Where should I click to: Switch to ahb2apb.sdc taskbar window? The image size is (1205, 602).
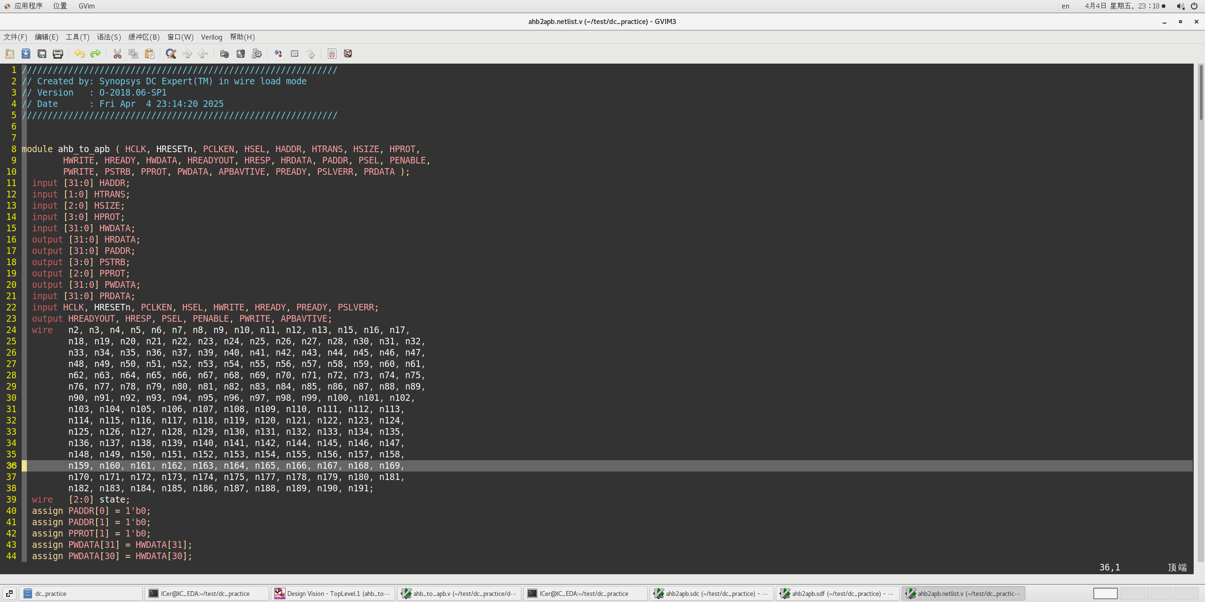[x=712, y=594]
